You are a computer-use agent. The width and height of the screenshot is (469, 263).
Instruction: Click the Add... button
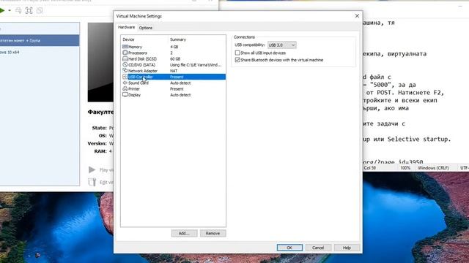(184, 233)
